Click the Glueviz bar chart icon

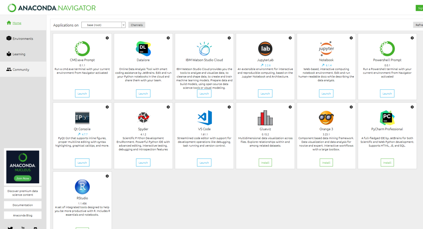coord(265,118)
